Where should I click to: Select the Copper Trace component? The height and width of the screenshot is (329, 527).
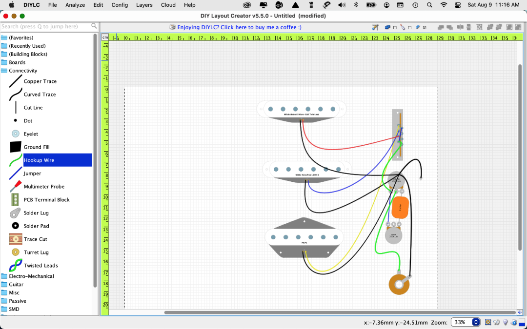40,81
